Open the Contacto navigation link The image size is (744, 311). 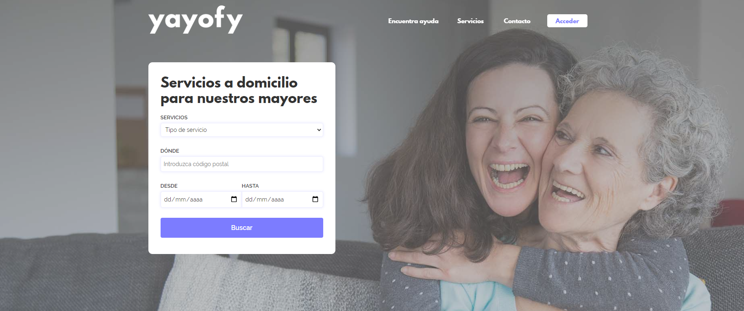click(517, 21)
